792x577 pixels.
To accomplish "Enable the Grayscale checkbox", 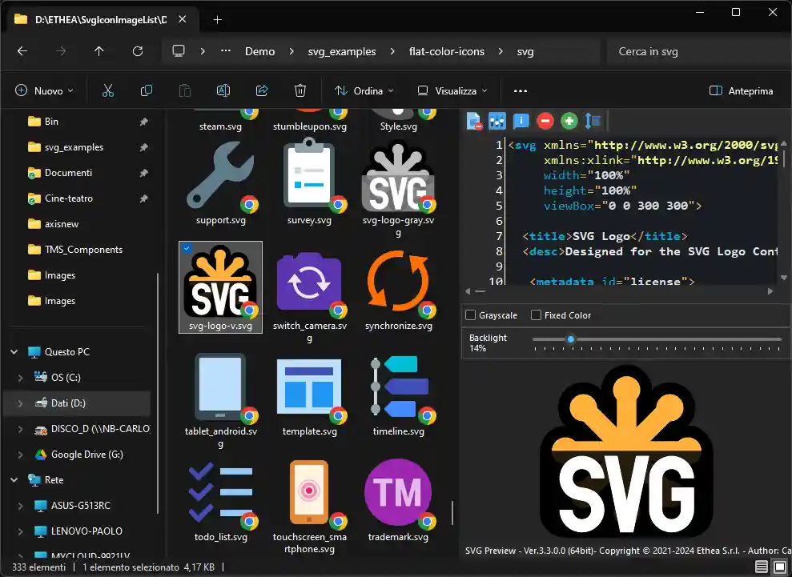I will pos(471,315).
